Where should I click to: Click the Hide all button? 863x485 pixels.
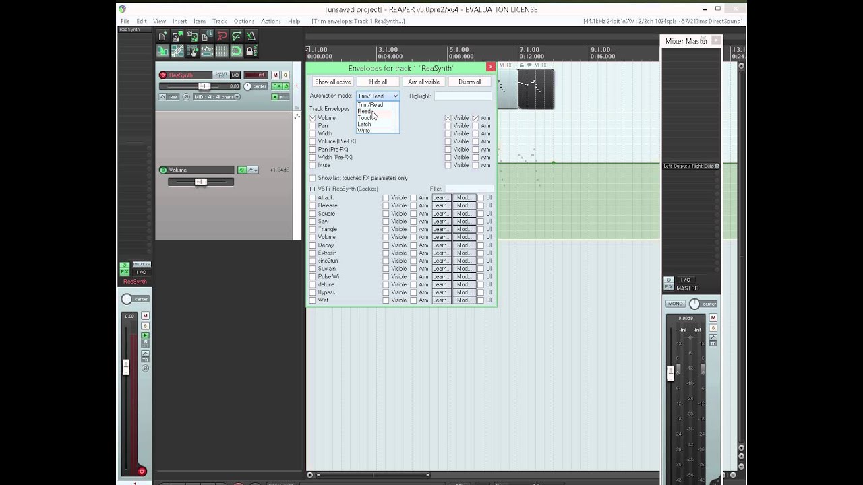(x=378, y=82)
